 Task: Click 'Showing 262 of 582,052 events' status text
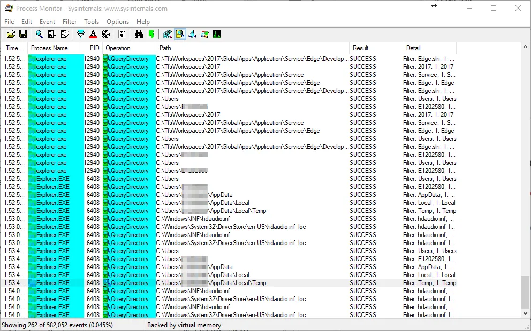[57, 325]
